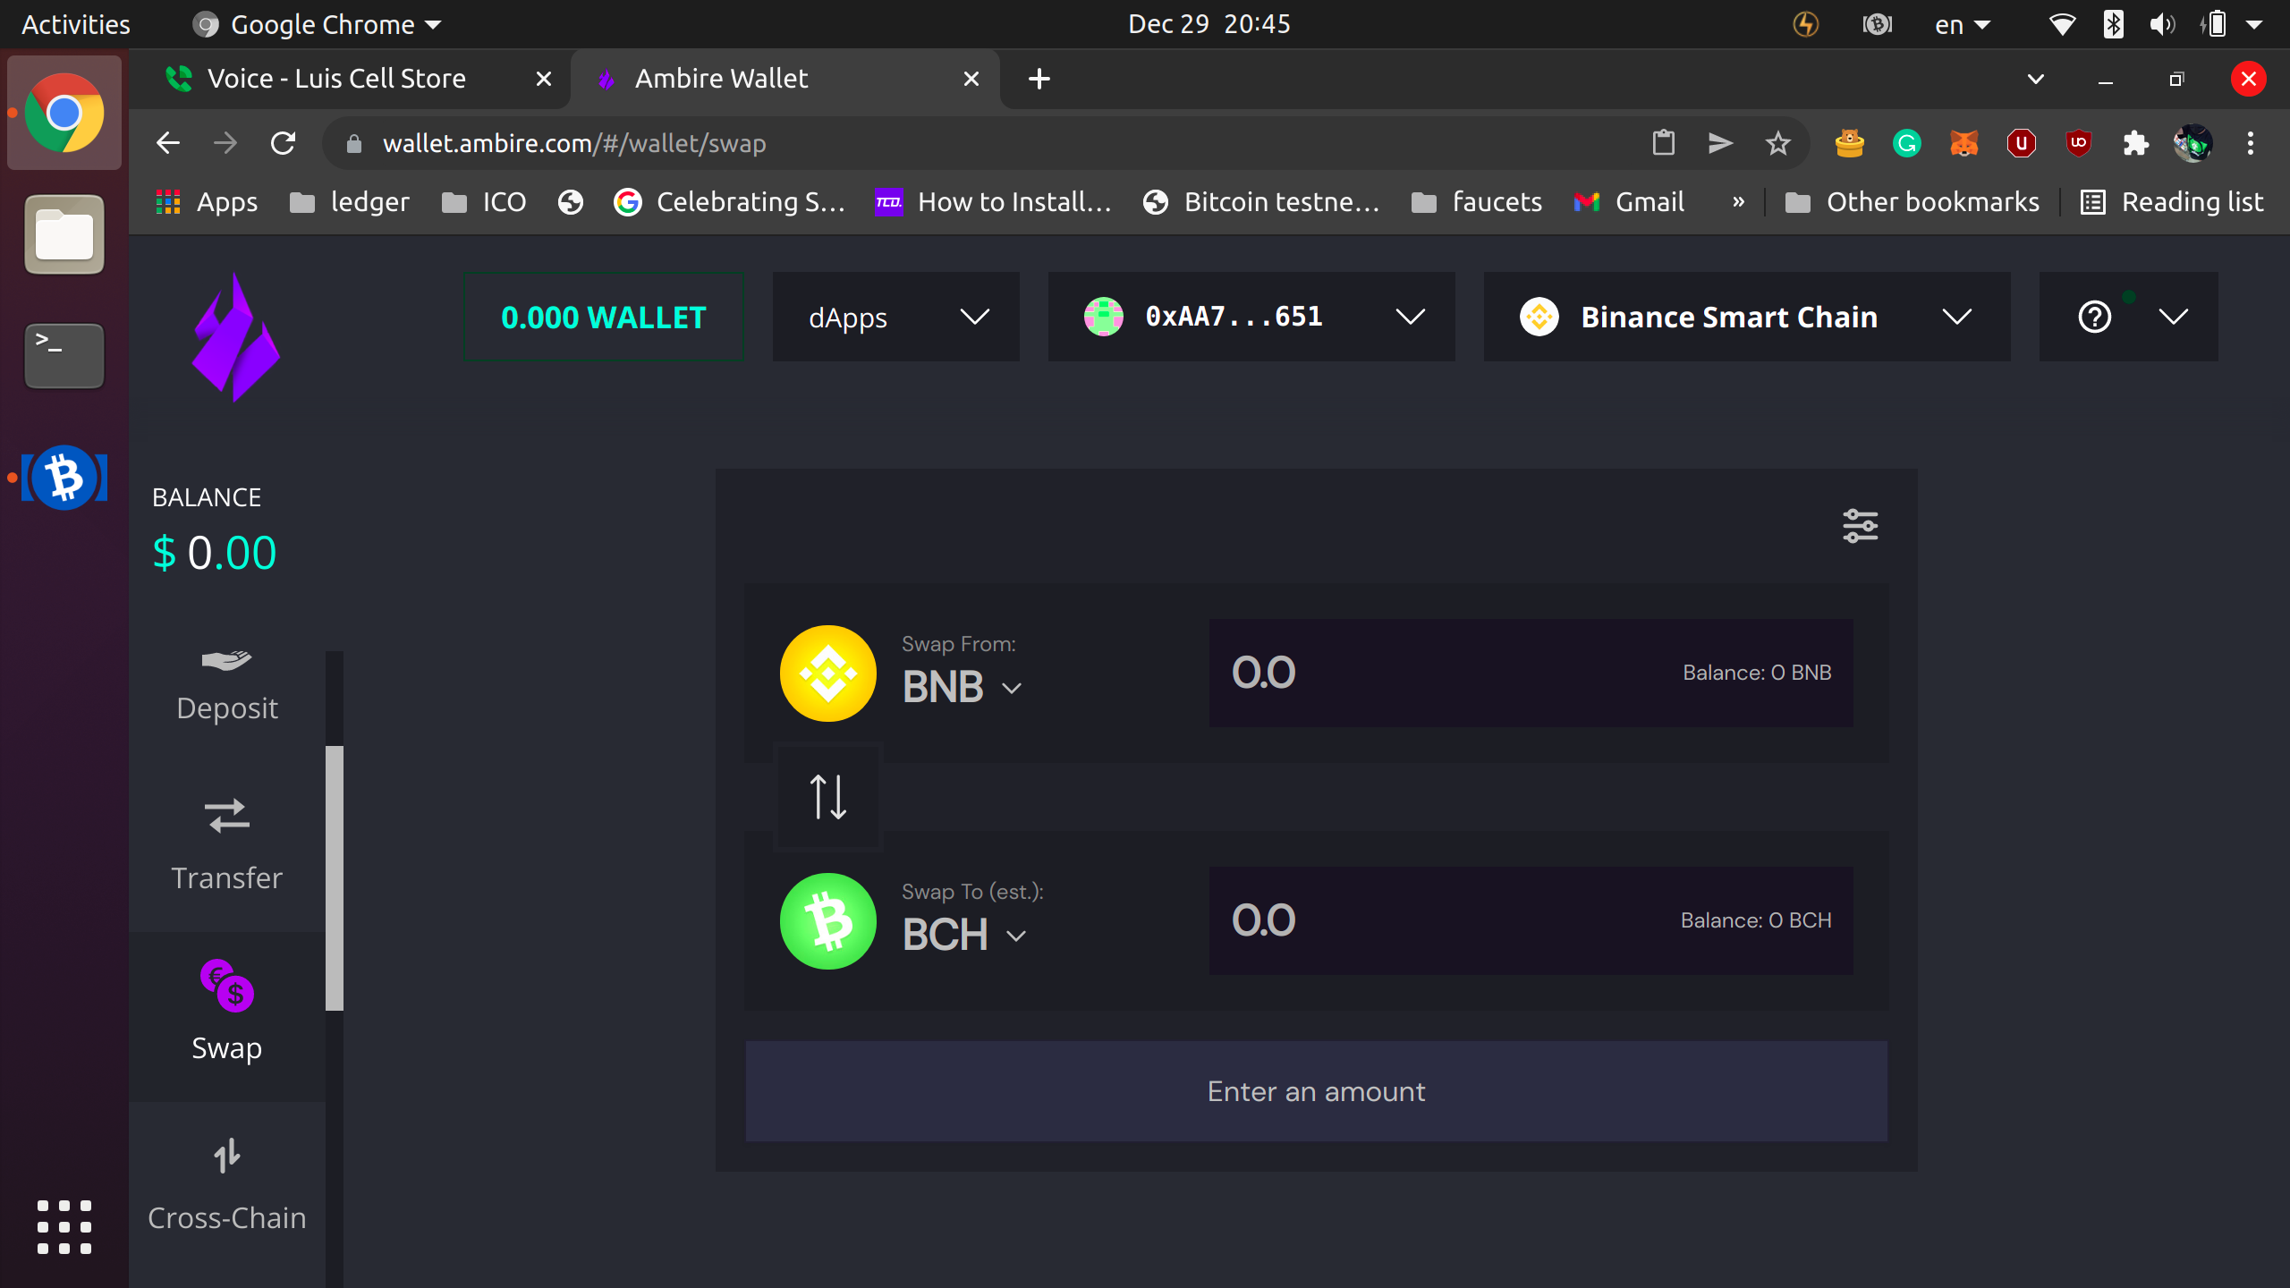
Task: Click the Balance: 0 BNB label
Action: (1757, 673)
